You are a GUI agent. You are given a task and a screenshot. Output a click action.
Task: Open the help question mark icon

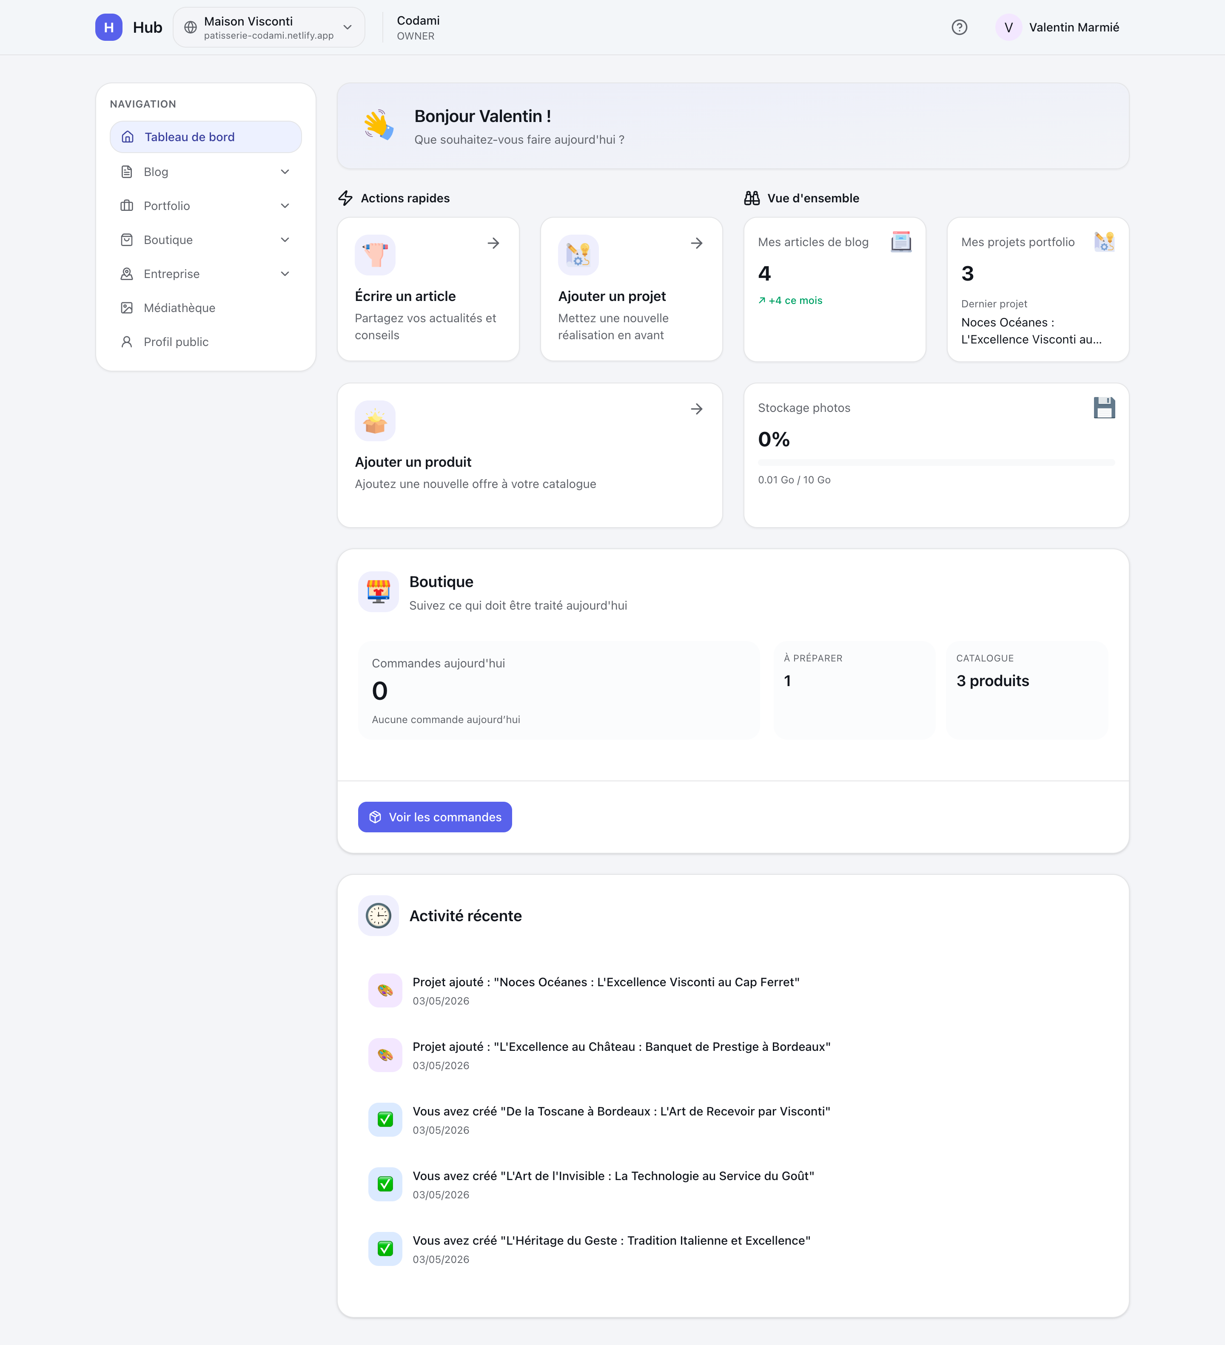pyautogui.click(x=959, y=27)
